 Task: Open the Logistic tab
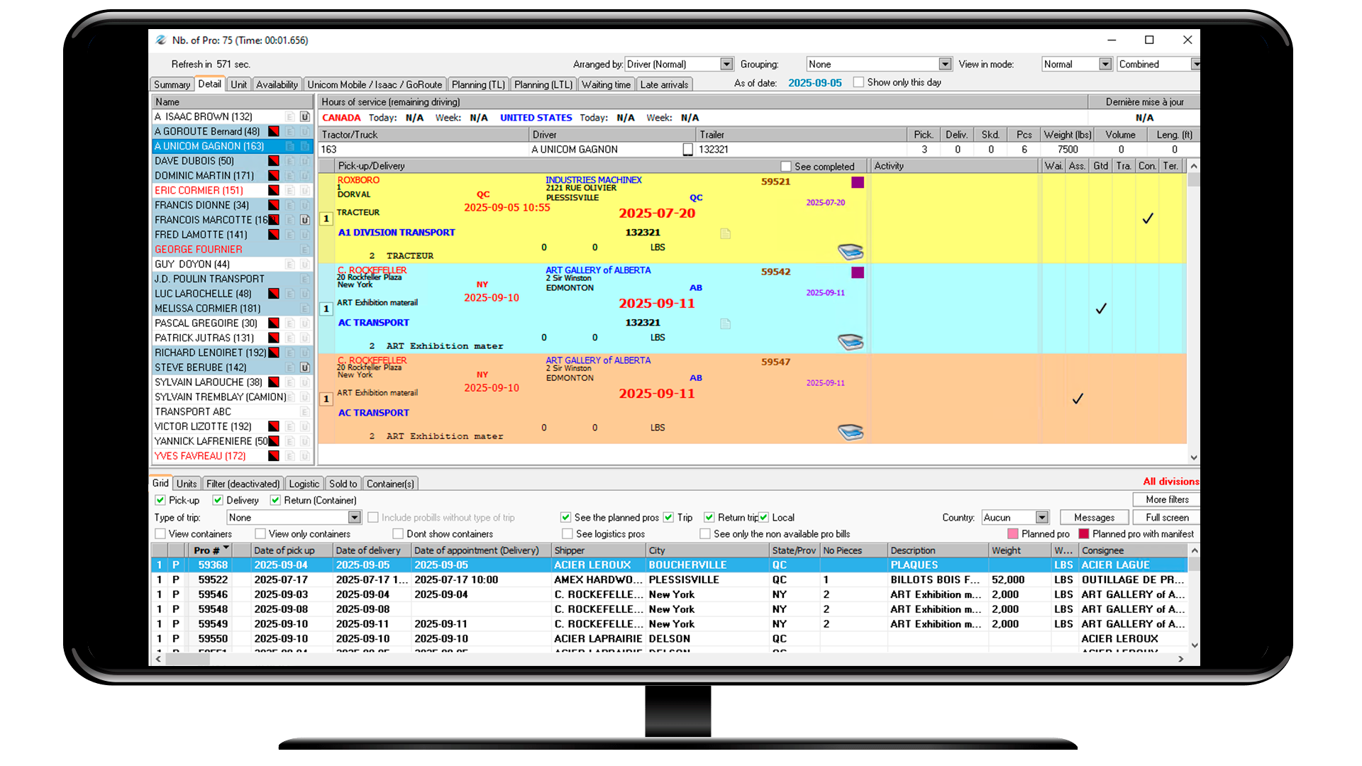(304, 484)
